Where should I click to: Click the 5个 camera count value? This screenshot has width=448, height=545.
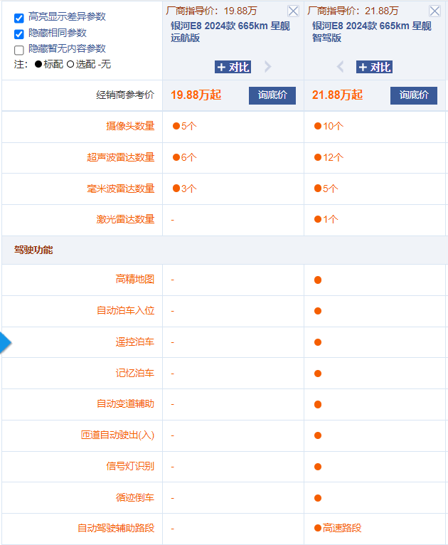pos(185,126)
